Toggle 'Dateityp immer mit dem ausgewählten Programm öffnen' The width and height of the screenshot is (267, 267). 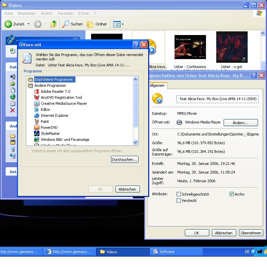coord(29,151)
